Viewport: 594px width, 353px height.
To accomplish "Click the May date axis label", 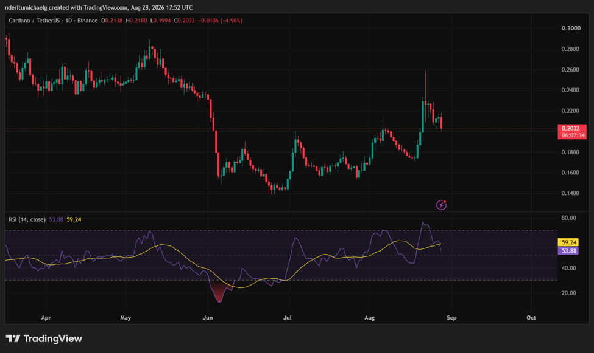I will click(126, 318).
